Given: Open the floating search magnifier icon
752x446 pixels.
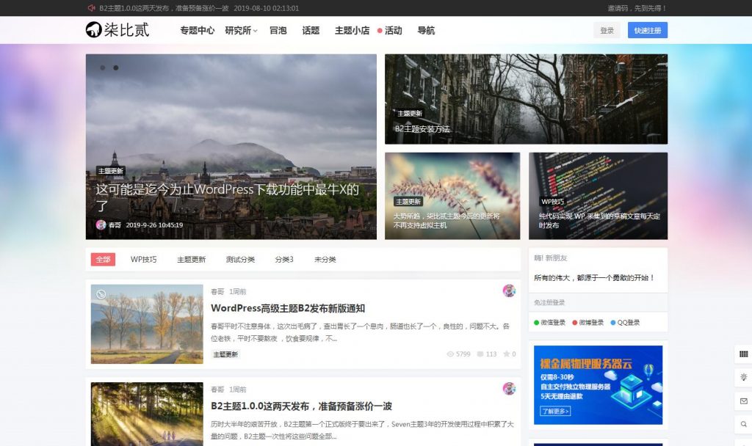Looking at the screenshot, I should pyautogui.click(x=743, y=424).
